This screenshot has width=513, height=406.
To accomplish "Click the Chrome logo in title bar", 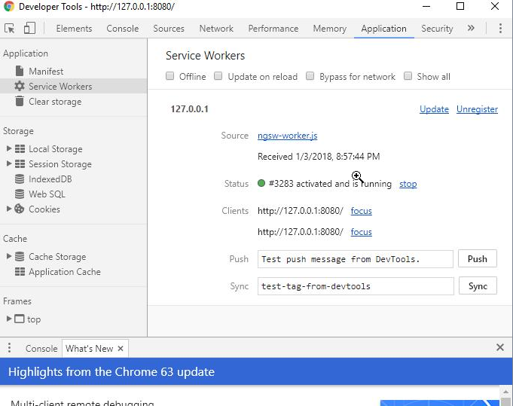I will click(x=9, y=6).
